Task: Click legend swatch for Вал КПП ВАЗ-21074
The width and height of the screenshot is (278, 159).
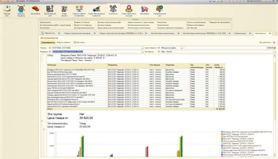Action: [x=222, y=137]
